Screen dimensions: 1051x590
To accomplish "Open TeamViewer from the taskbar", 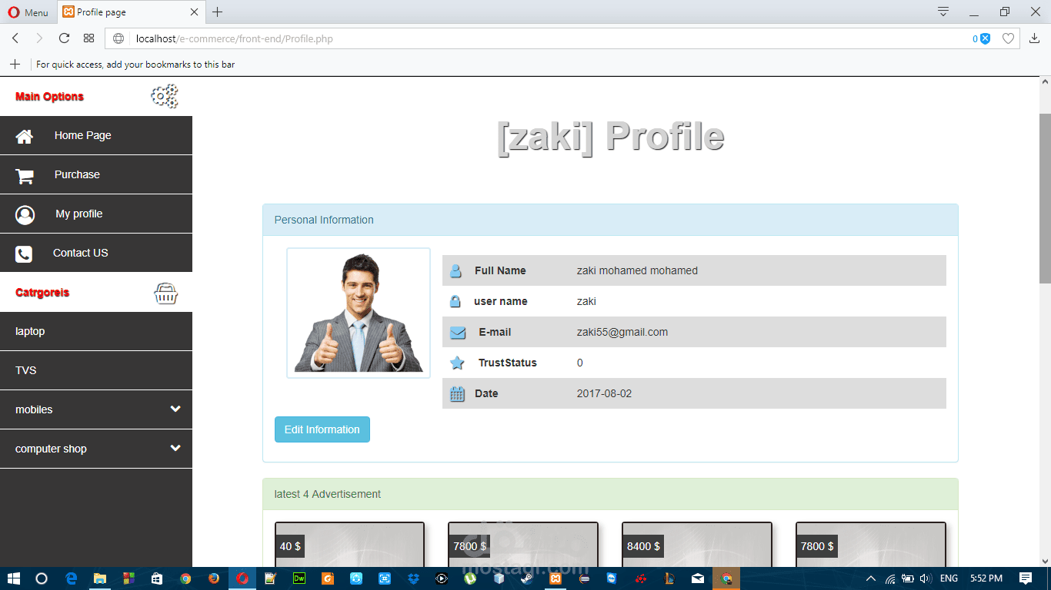I will click(612, 578).
